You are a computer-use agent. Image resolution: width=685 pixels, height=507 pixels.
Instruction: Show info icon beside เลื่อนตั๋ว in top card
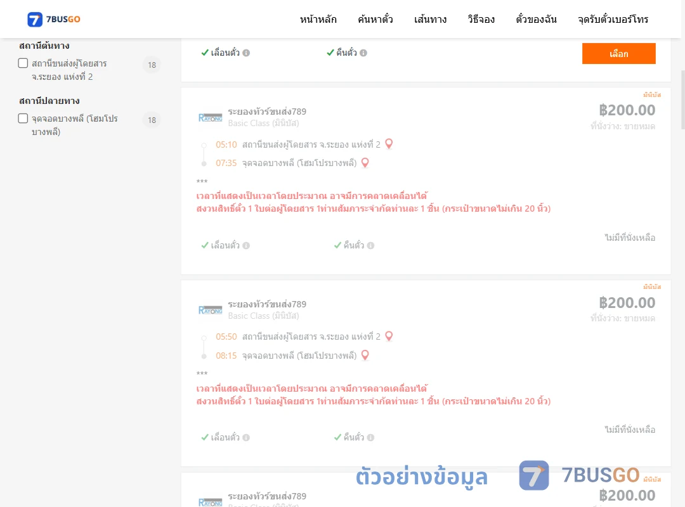click(246, 53)
